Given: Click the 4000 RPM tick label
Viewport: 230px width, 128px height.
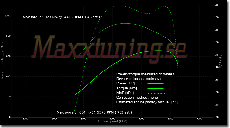Looking at the screenshot, I should coord(112,119).
